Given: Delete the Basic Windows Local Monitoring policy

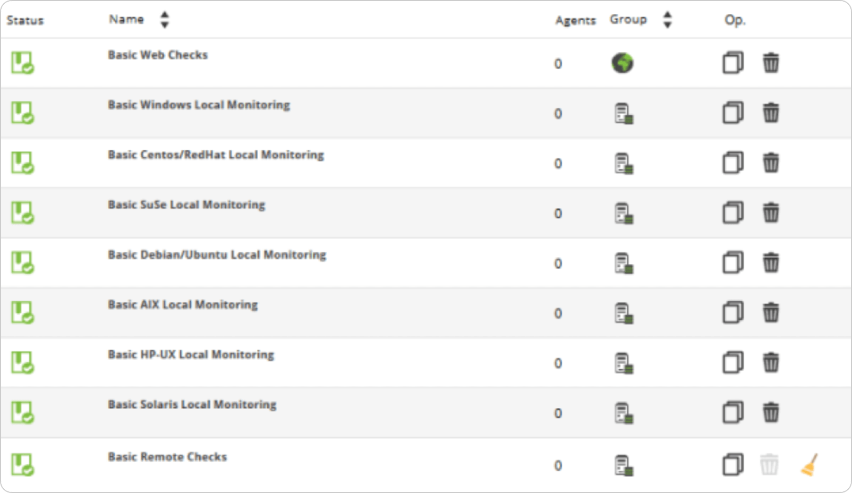Looking at the screenshot, I should click(x=771, y=113).
